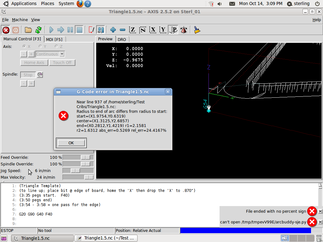The width and height of the screenshot is (323, 242).
Task: Select the rotated Z view icon
Action: 143,30
